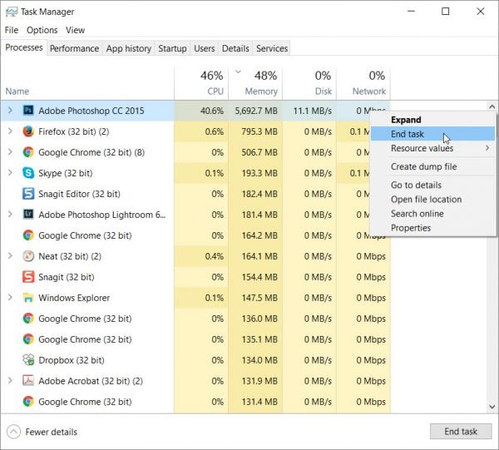Choose Open file location in context menu

tap(432, 200)
